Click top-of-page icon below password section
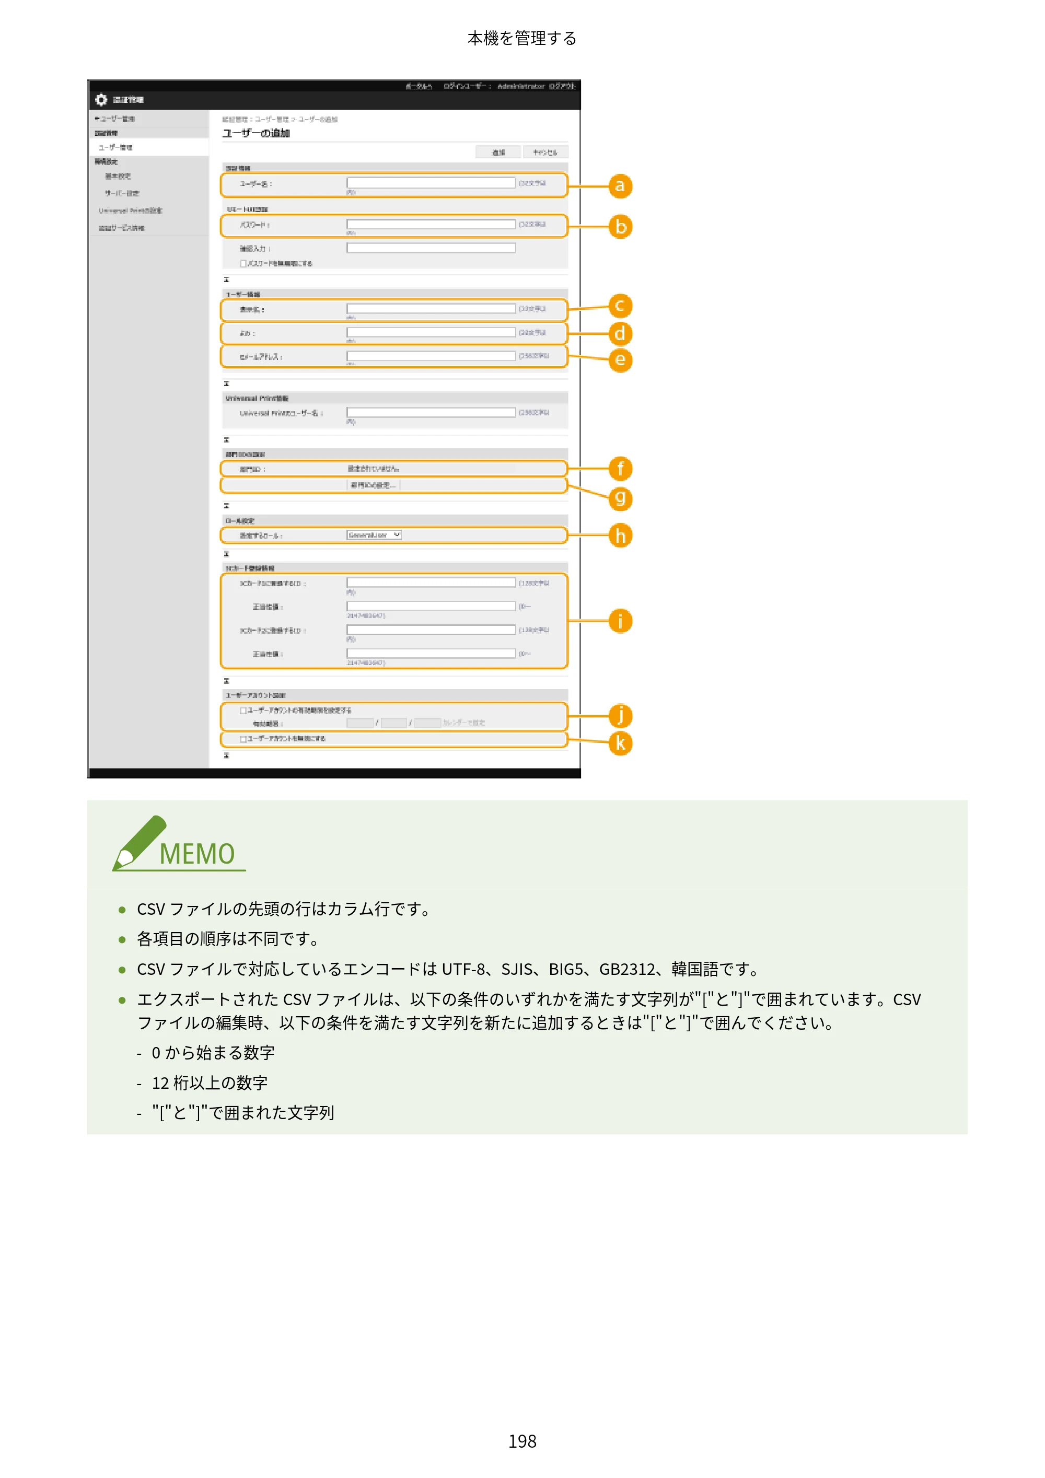This screenshot has height=1478, width=1045. tap(226, 280)
